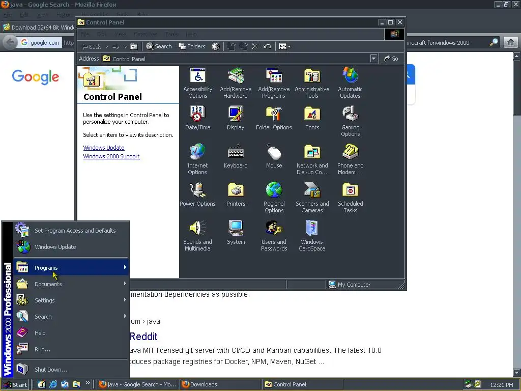Switch to Downloads taskbar button
521x391 pixels.
click(220, 384)
